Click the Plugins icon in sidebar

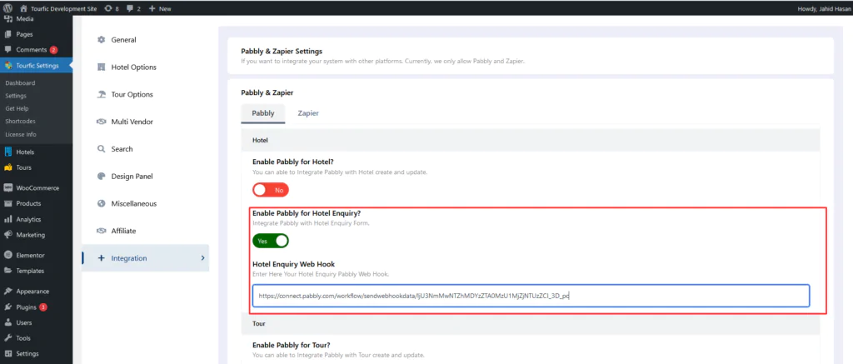pos(8,307)
